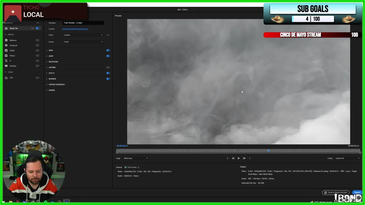This screenshot has height=205, width=365.
Task: Open the Preset dropdown showing Custom
Action: click(x=83, y=35)
